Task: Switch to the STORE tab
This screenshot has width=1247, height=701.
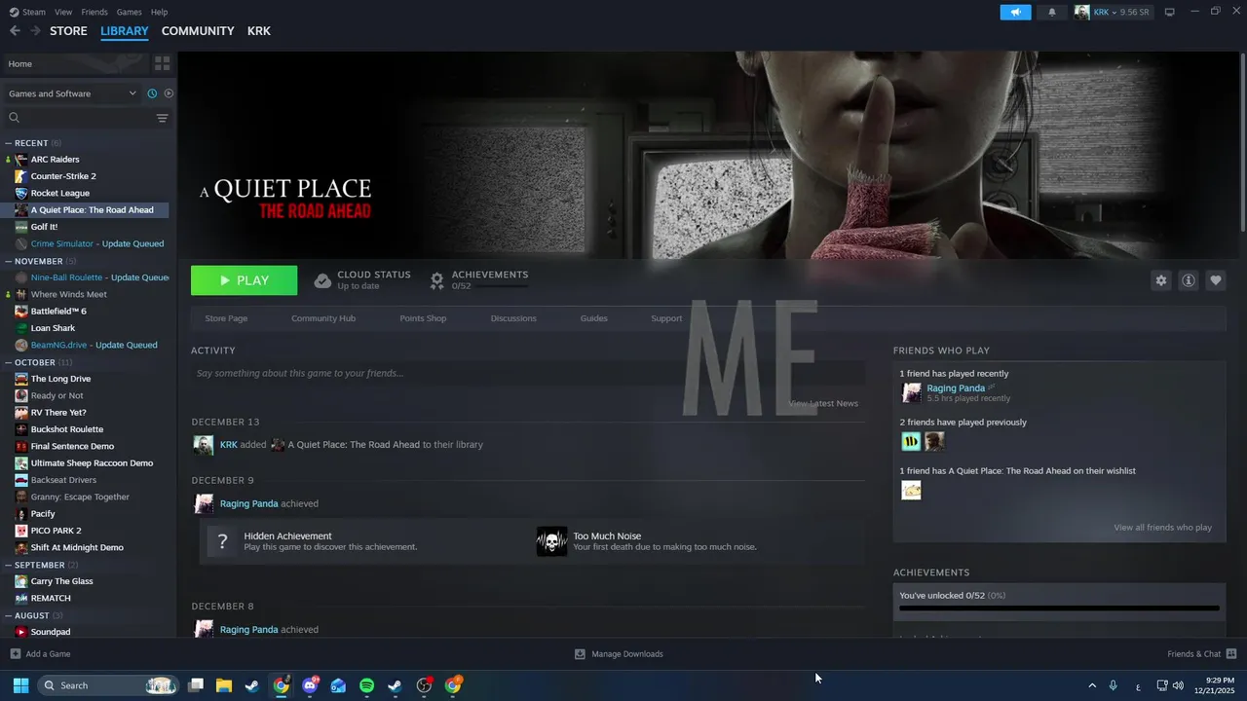Action: 68,31
